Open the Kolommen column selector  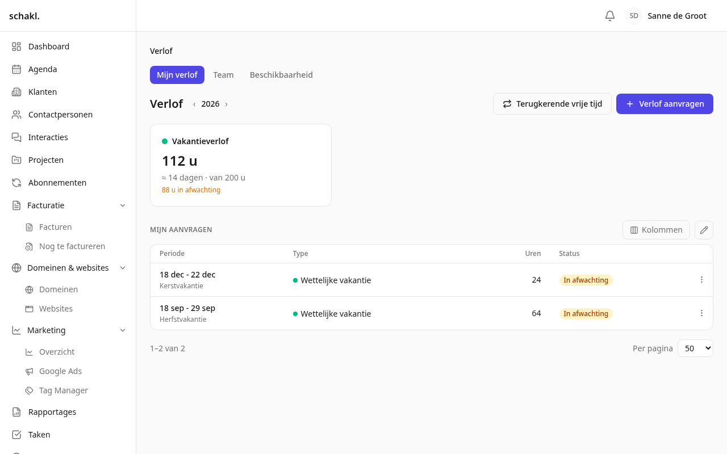(x=656, y=230)
